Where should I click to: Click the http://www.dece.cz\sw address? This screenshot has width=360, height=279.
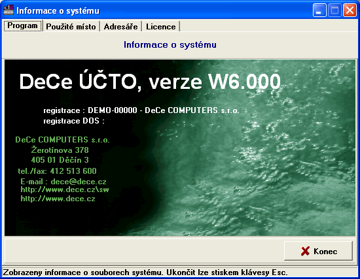(65, 189)
